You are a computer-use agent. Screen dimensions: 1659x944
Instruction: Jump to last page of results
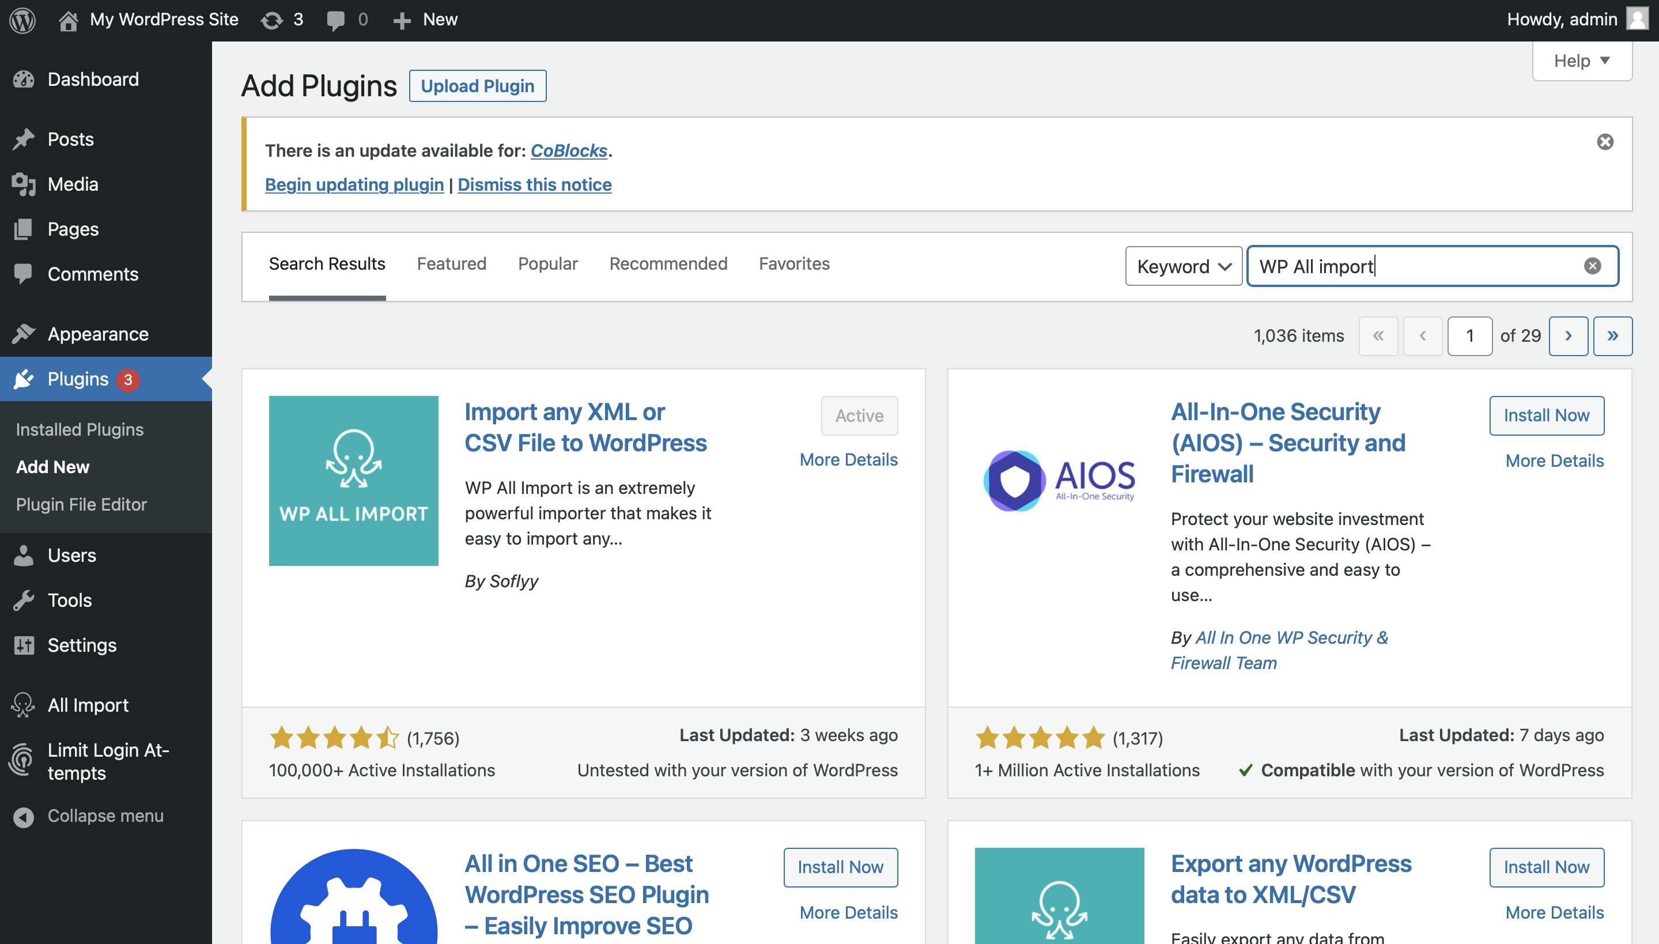click(x=1613, y=336)
